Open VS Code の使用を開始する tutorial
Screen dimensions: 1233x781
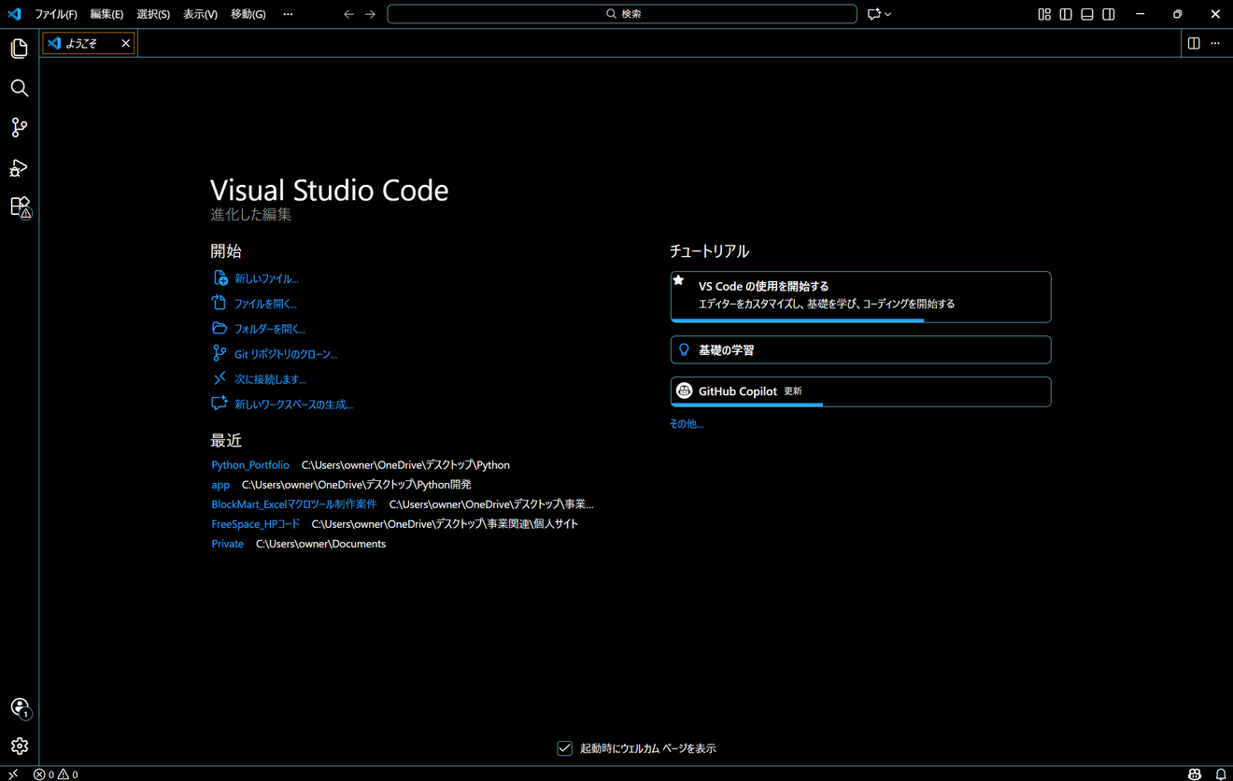(860, 296)
